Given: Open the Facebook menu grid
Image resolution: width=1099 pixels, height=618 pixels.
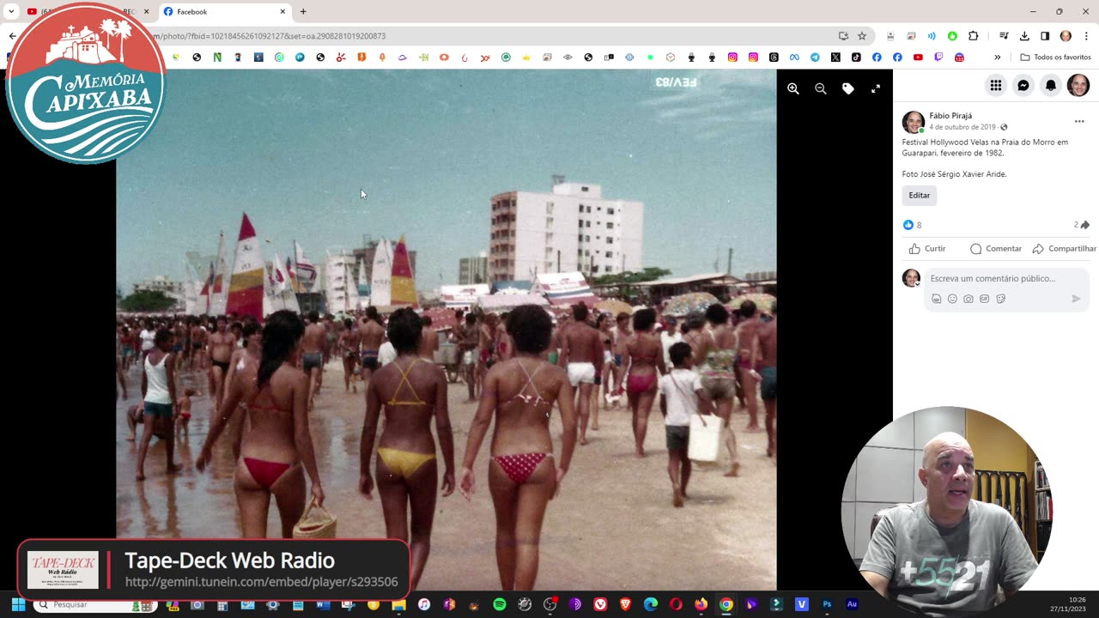Looking at the screenshot, I should click(x=996, y=85).
